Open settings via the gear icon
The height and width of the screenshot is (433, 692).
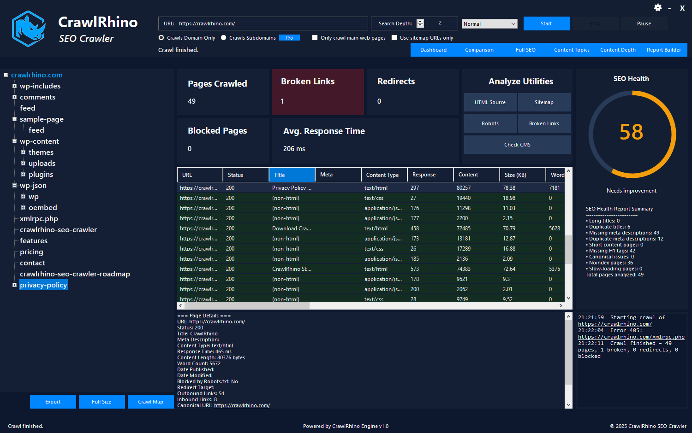pos(658,8)
